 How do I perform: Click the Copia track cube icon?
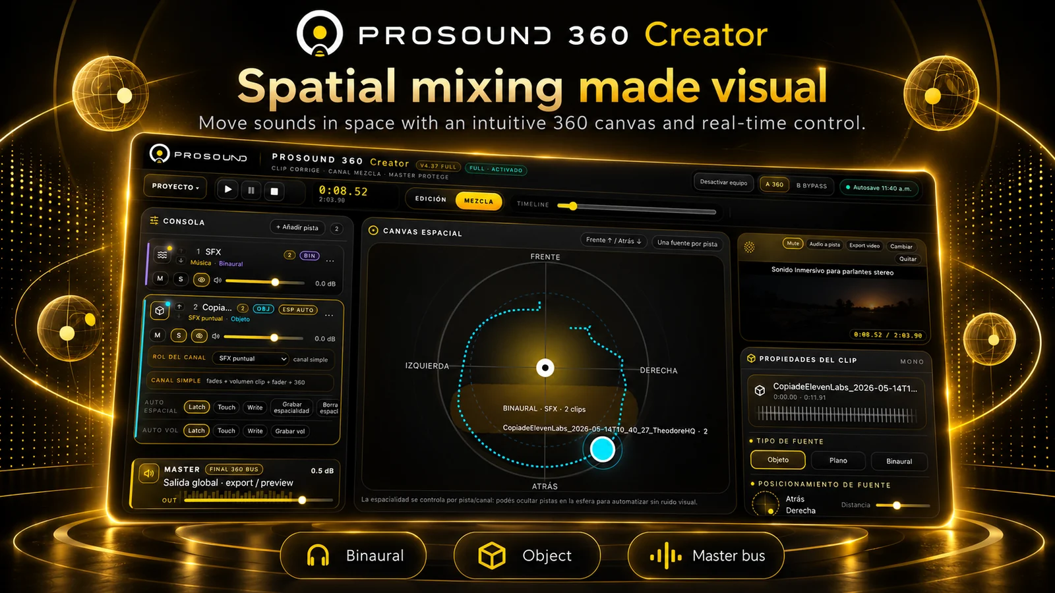(x=160, y=310)
